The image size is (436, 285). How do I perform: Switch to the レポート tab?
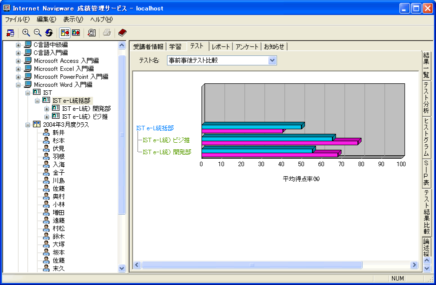(221, 46)
